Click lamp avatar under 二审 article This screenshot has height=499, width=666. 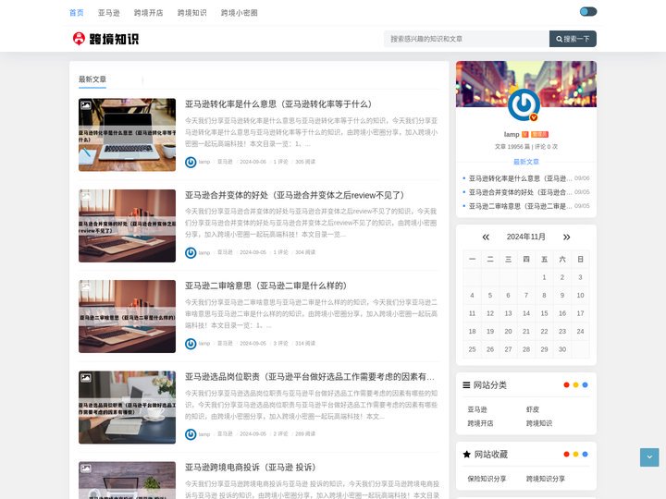pos(191,344)
